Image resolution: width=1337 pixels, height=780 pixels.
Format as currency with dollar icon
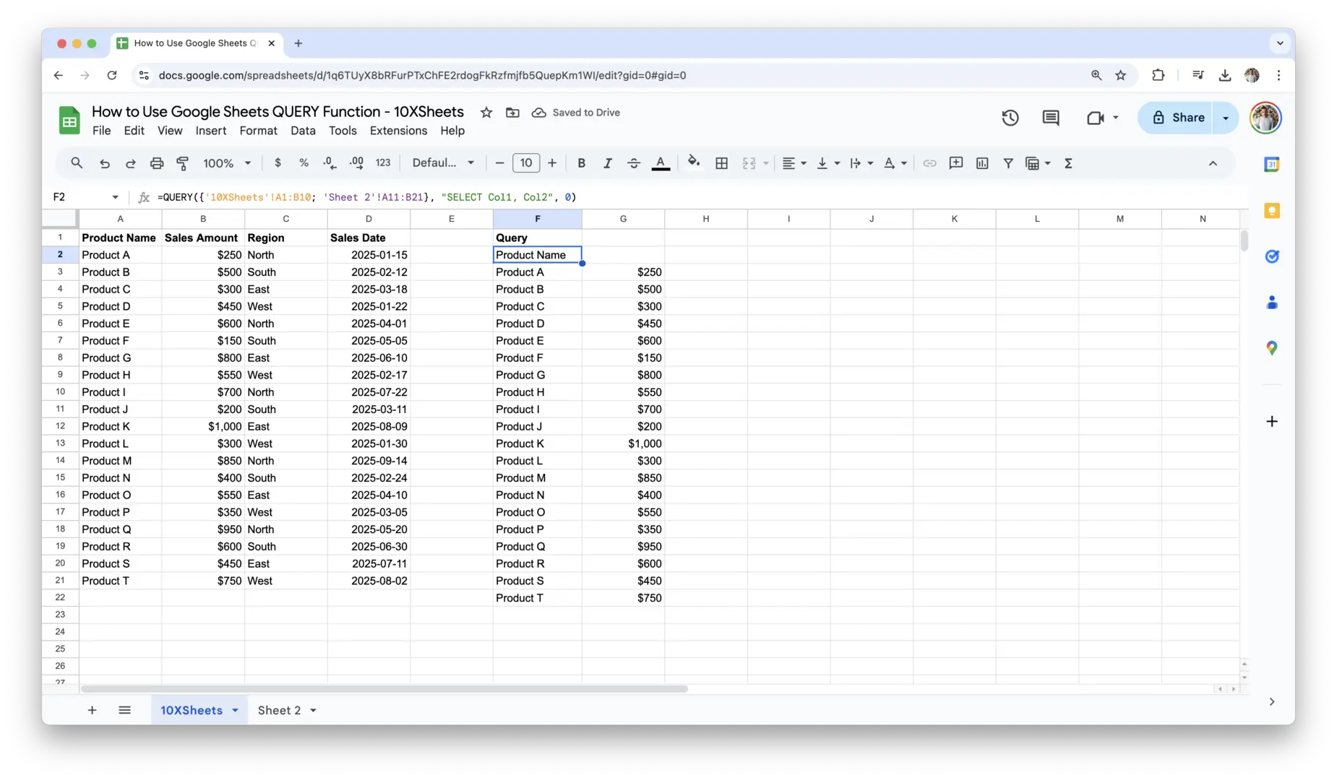[278, 163]
